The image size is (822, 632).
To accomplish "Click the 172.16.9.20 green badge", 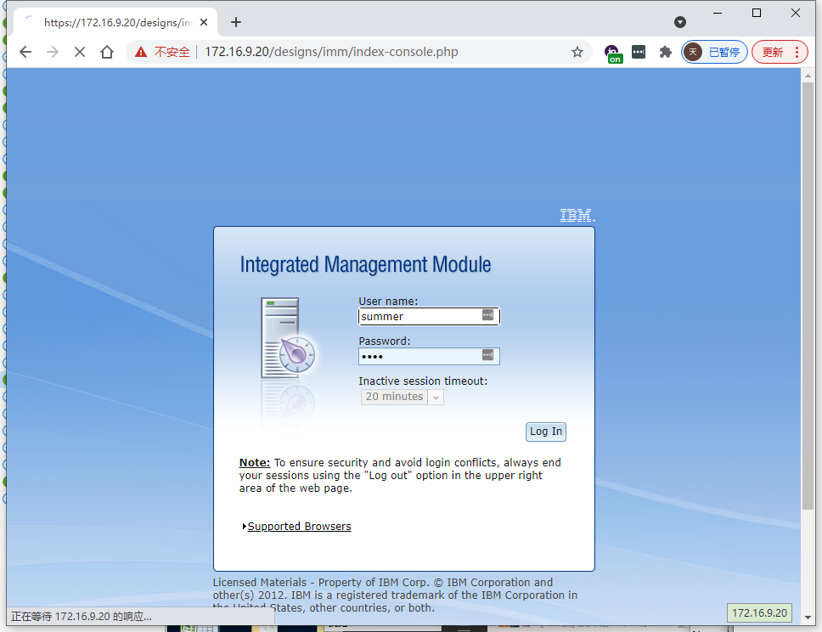I will (x=760, y=612).
